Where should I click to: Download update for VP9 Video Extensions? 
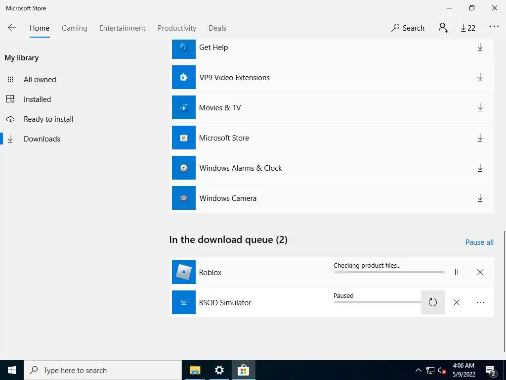point(480,78)
